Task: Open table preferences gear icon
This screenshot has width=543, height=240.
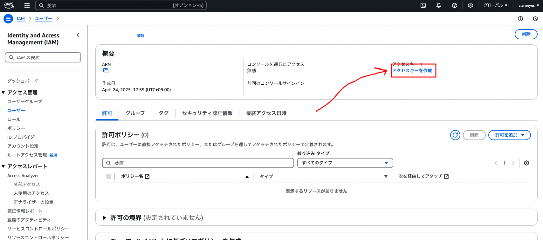Action: click(526, 163)
